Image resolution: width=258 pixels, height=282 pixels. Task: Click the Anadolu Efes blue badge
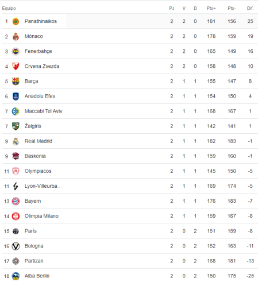(16, 96)
